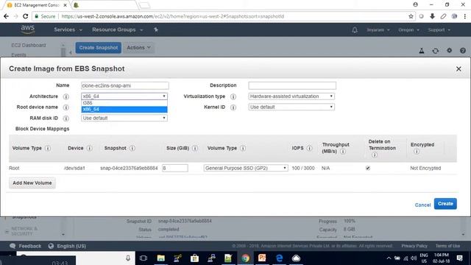471x265 pixels.
Task: Open Microsoft Store from the taskbar
Action: [194, 258]
